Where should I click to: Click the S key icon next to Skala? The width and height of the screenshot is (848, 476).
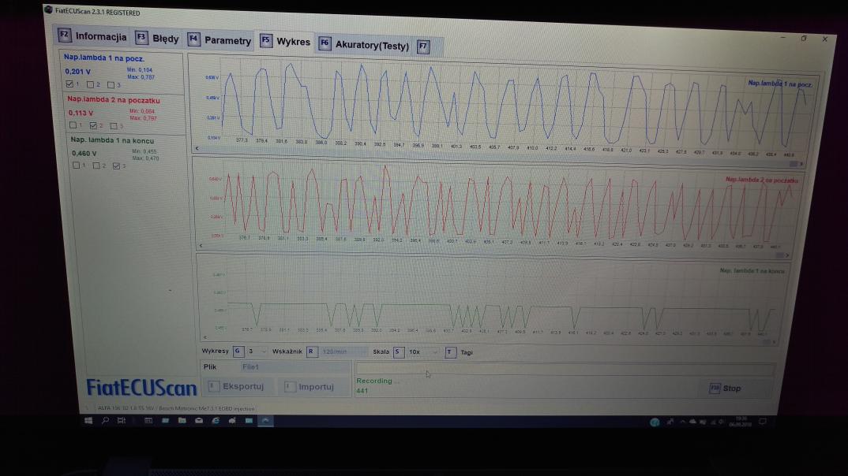(x=399, y=351)
